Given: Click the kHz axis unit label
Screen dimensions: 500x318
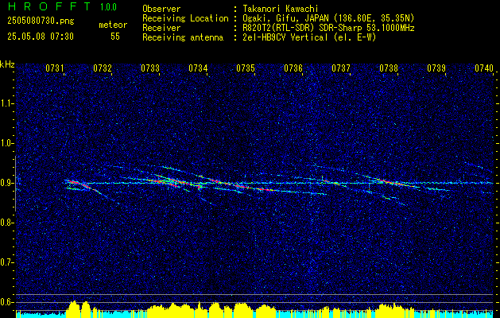Looking at the screenshot, I should tap(7, 64).
